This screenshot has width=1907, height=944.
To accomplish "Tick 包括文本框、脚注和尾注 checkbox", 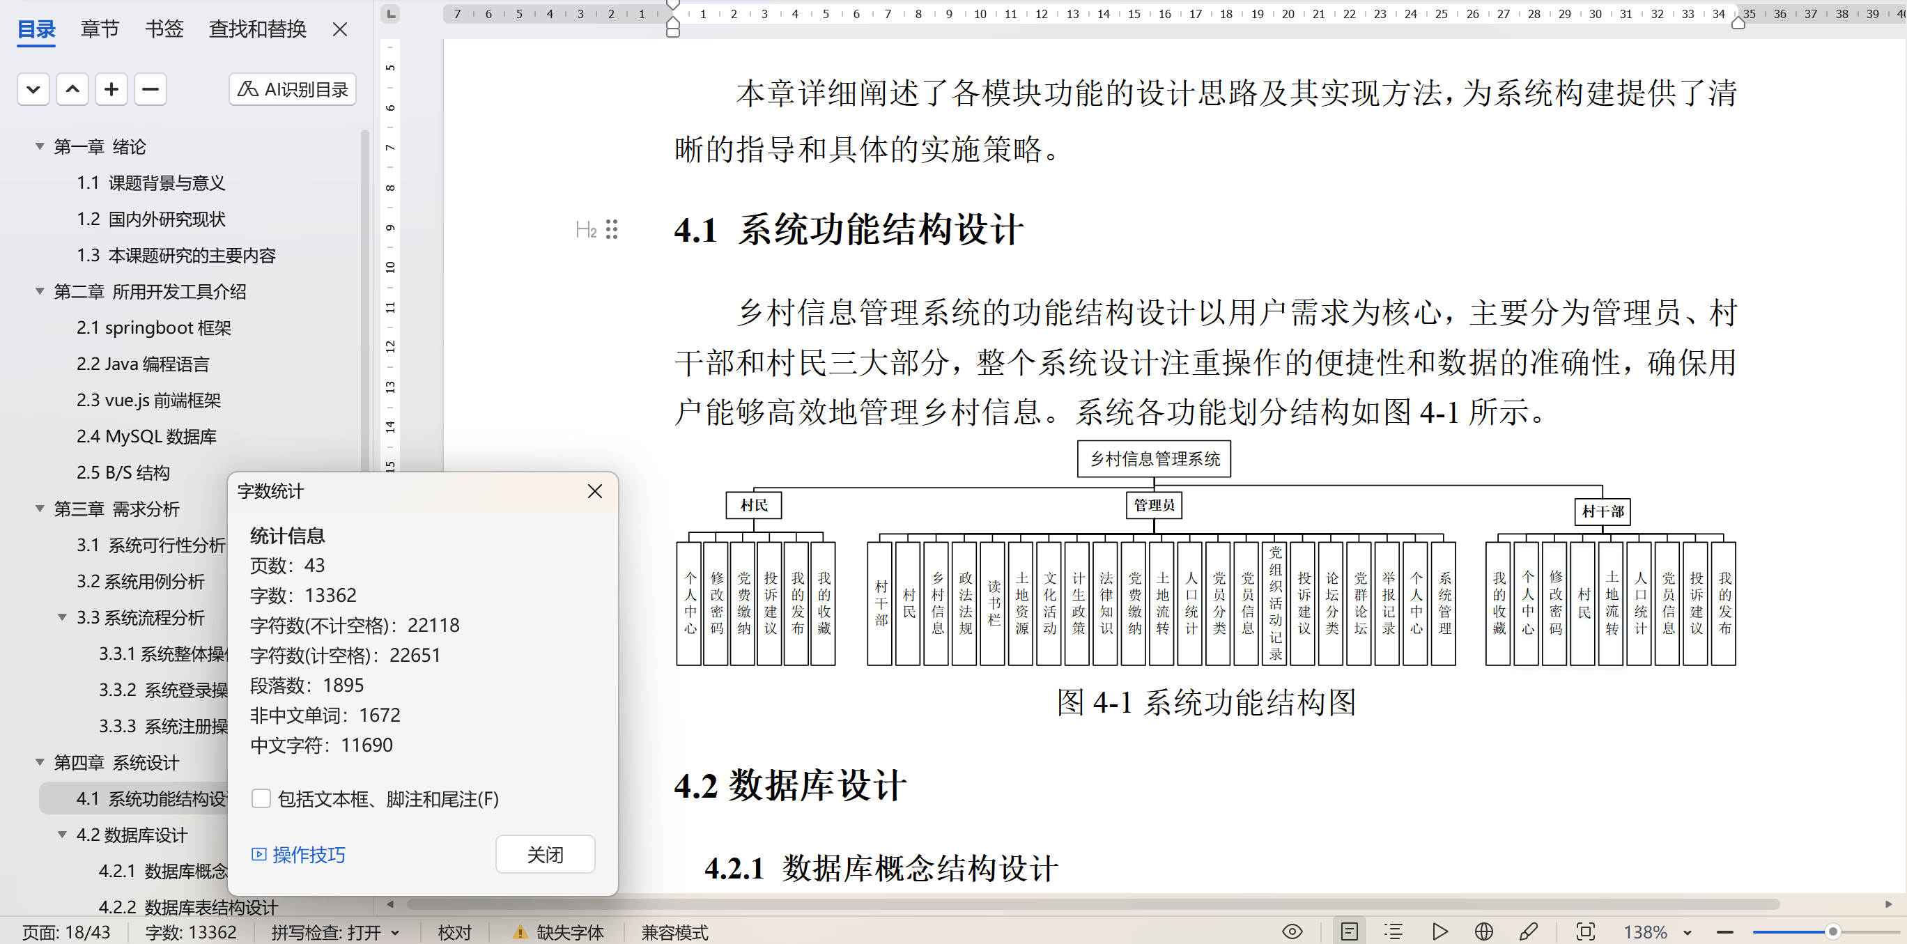I will 261,798.
